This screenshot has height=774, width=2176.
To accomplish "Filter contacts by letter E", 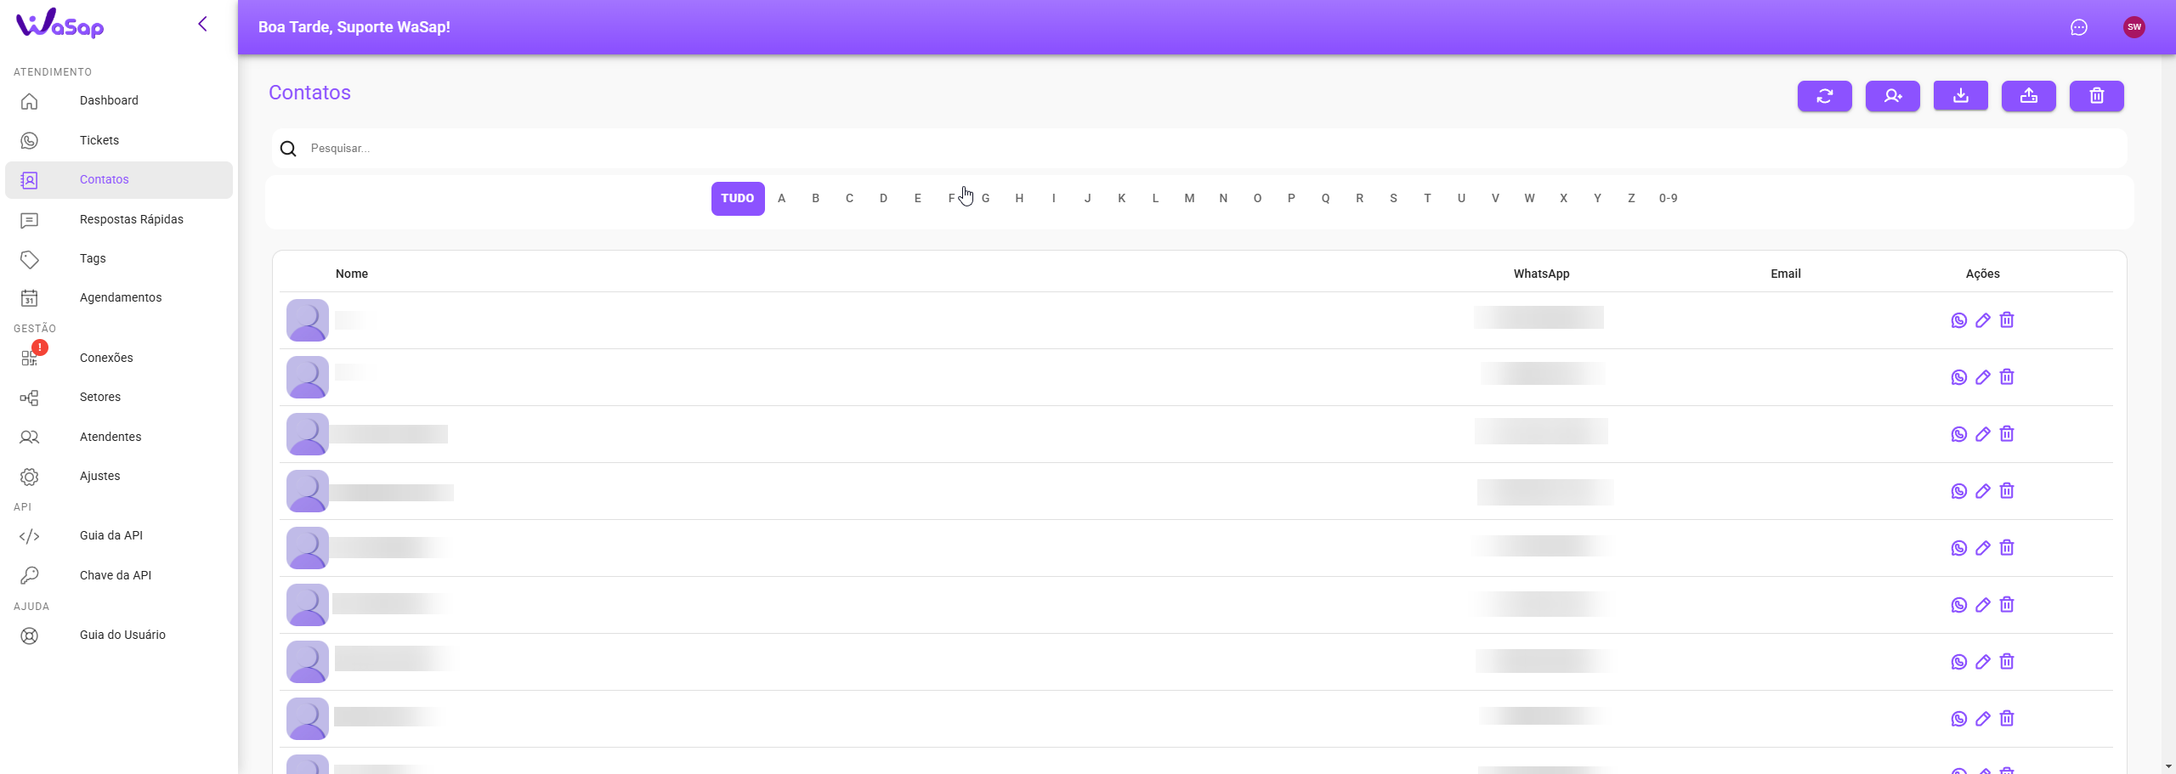I will coord(917,199).
